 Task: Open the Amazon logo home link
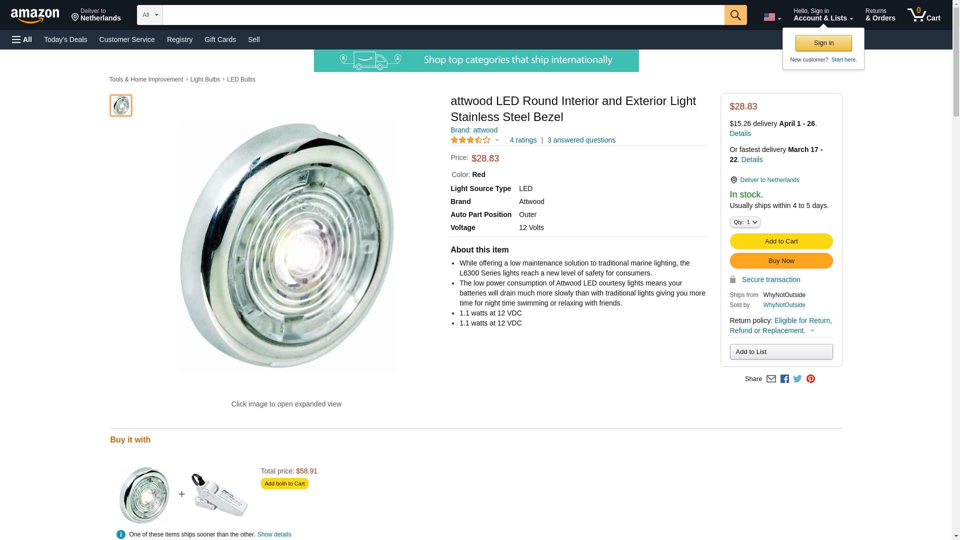[35, 15]
